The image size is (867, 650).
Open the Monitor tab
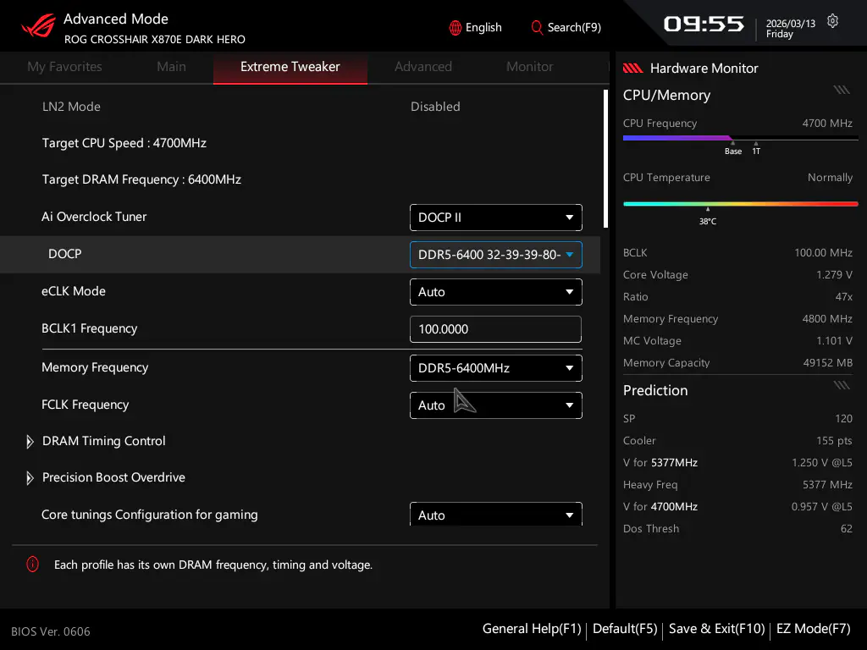pos(530,67)
